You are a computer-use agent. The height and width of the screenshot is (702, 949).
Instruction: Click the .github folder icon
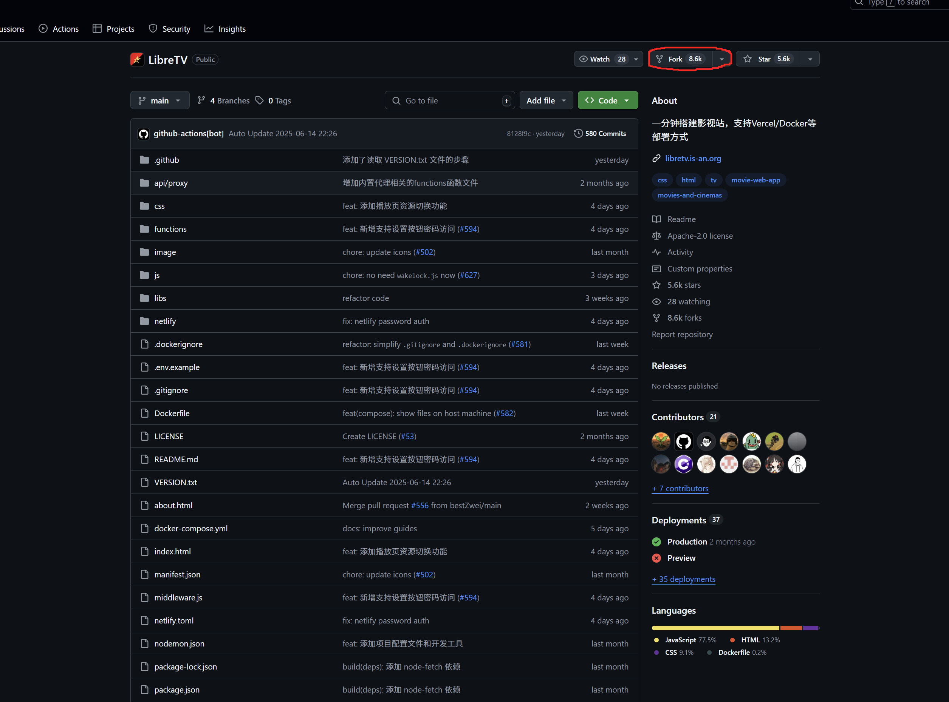click(x=144, y=160)
